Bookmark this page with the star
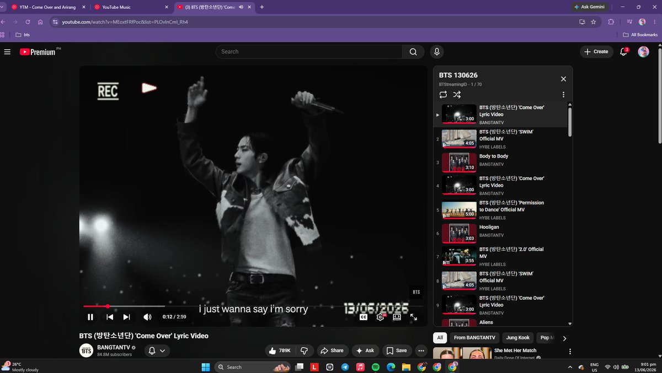This screenshot has width=662, height=373. (594, 22)
